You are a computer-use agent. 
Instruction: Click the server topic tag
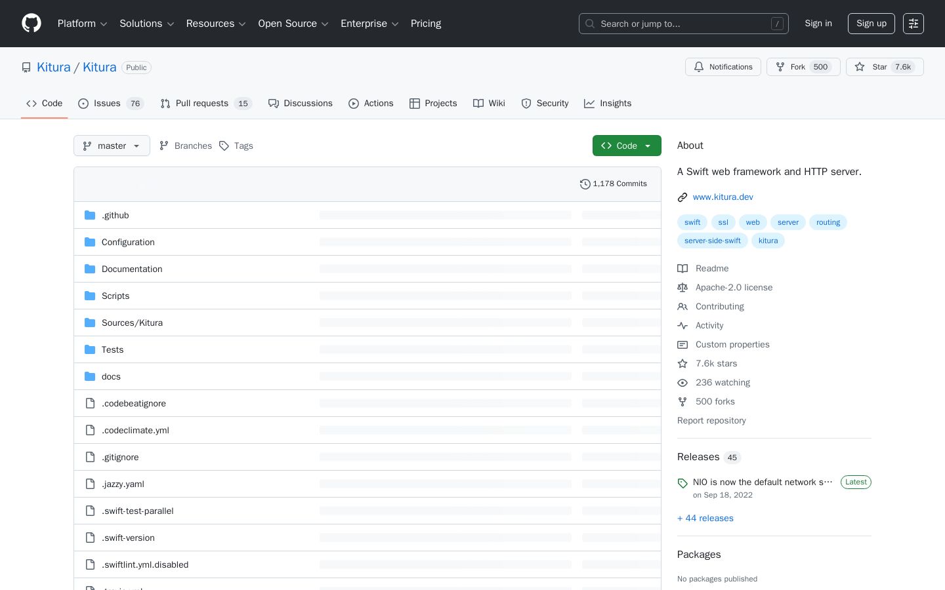coord(788,222)
